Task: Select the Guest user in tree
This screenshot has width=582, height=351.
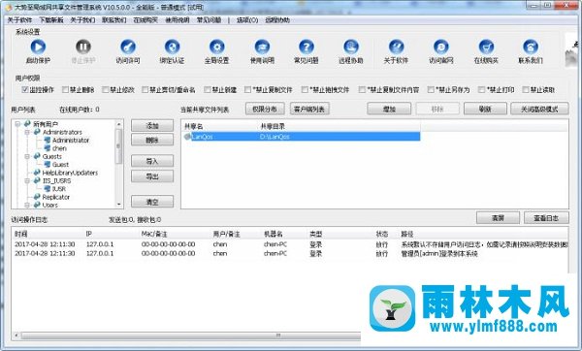Action: [60, 165]
